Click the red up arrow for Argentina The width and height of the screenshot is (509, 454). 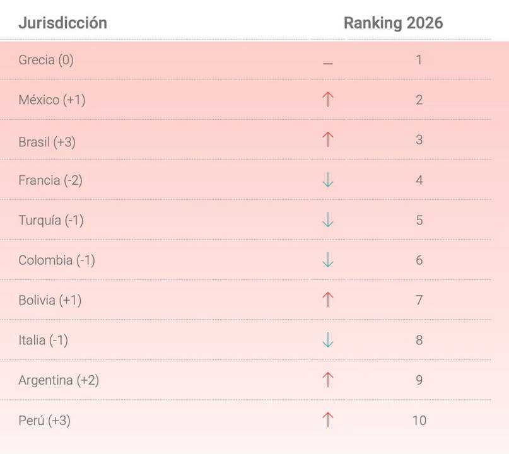click(328, 380)
